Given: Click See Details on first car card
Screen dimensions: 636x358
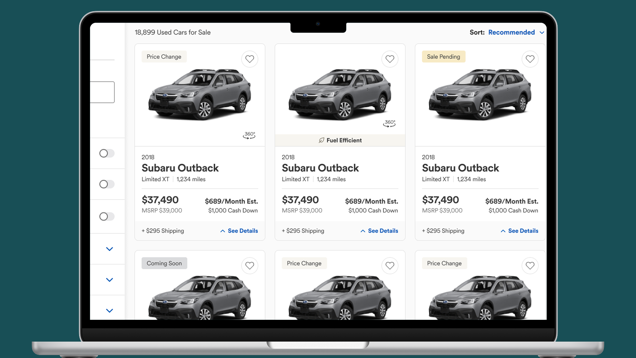Looking at the screenshot, I should point(239,231).
